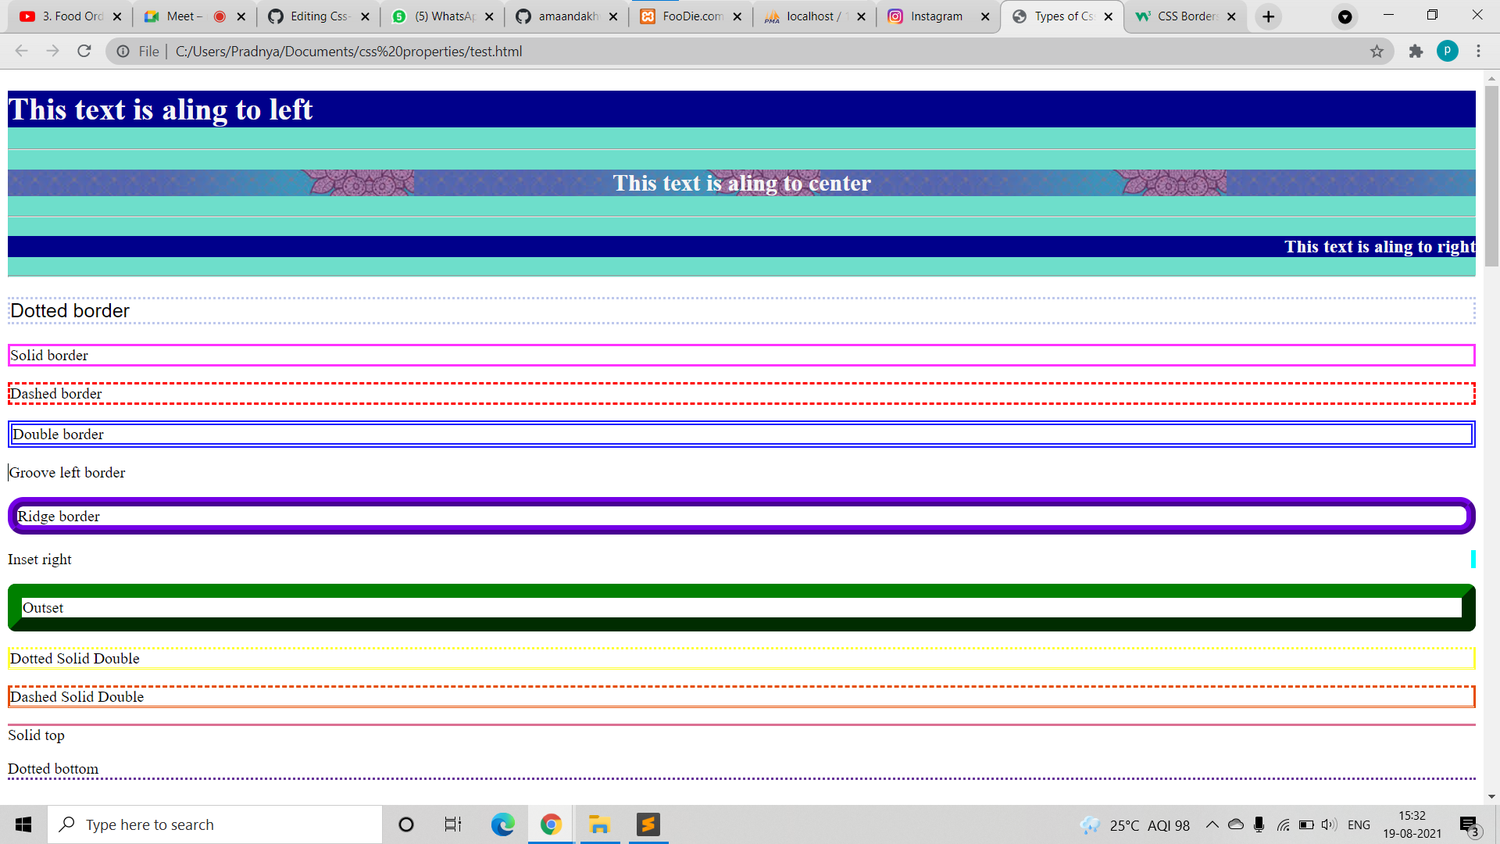
Task: Click the file info icon in address bar
Action: tap(123, 52)
